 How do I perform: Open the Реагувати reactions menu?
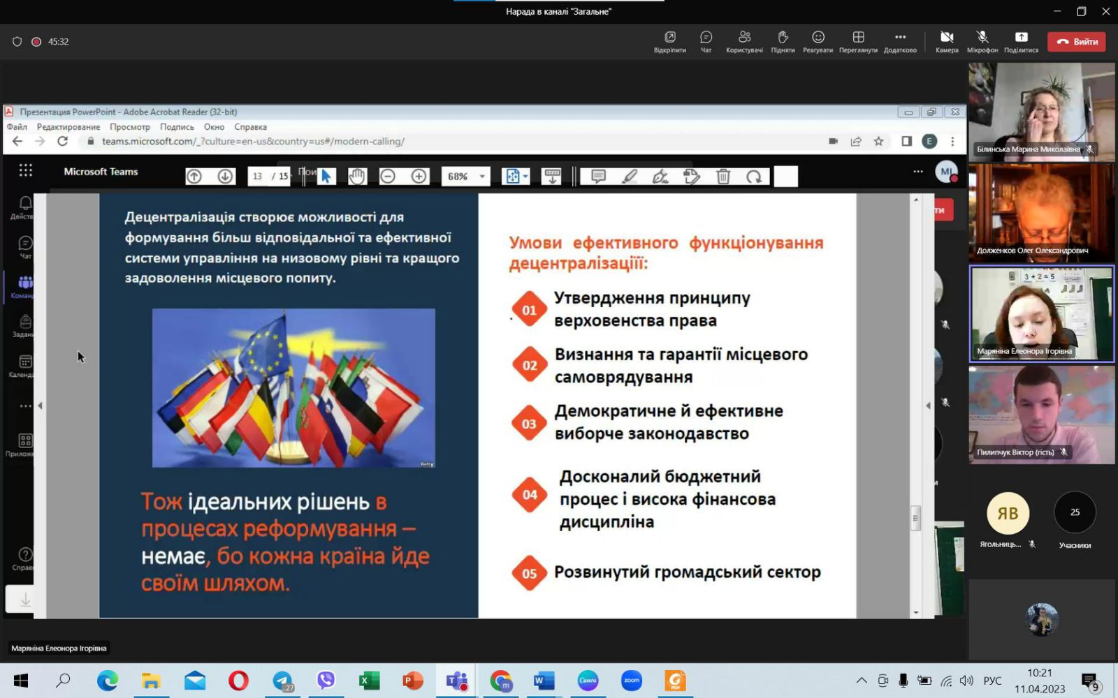tap(818, 41)
